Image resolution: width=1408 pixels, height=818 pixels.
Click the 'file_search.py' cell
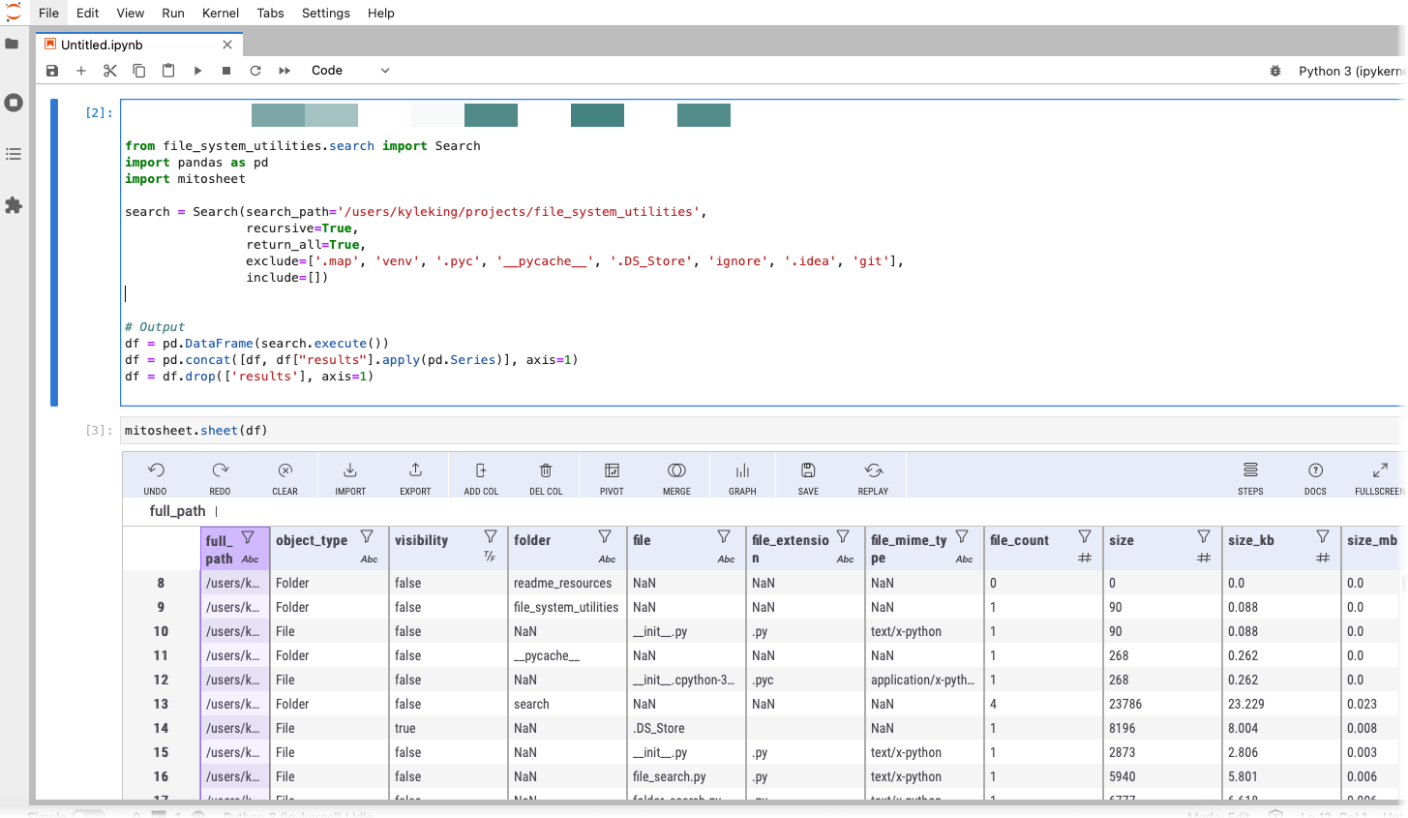(x=686, y=776)
